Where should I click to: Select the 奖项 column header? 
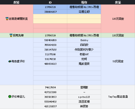pyautogui.click(x=16, y=2)
